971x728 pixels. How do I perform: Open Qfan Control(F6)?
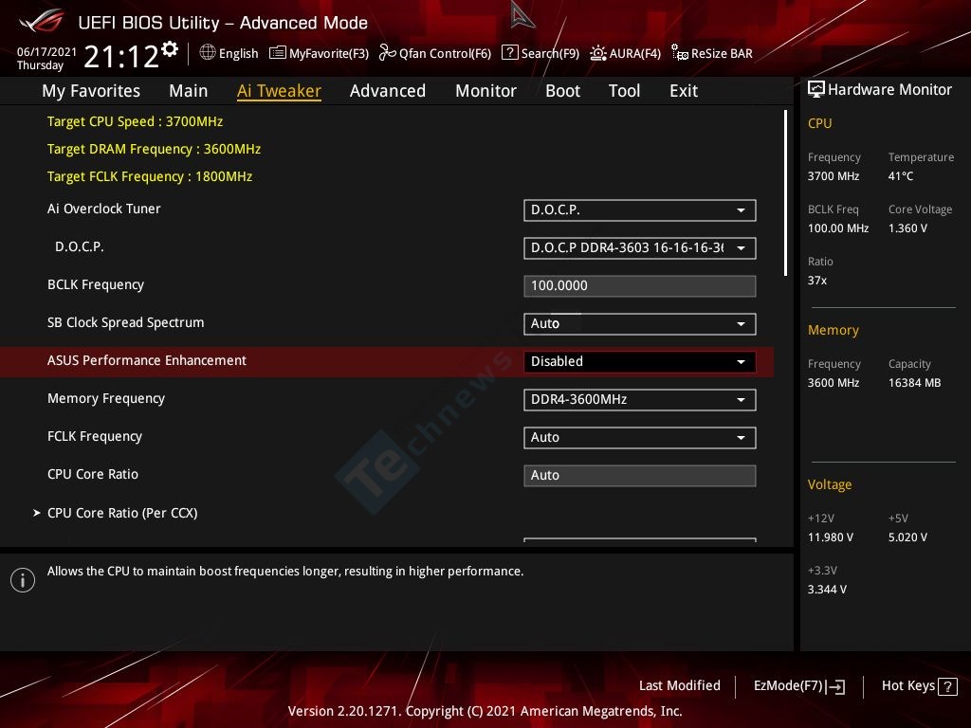(x=435, y=53)
